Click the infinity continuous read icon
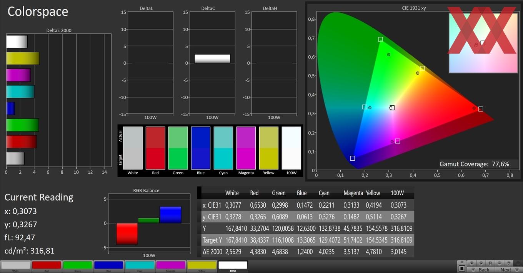Image resolution: width=523 pixels, height=273 pixels. (x=500, y=263)
